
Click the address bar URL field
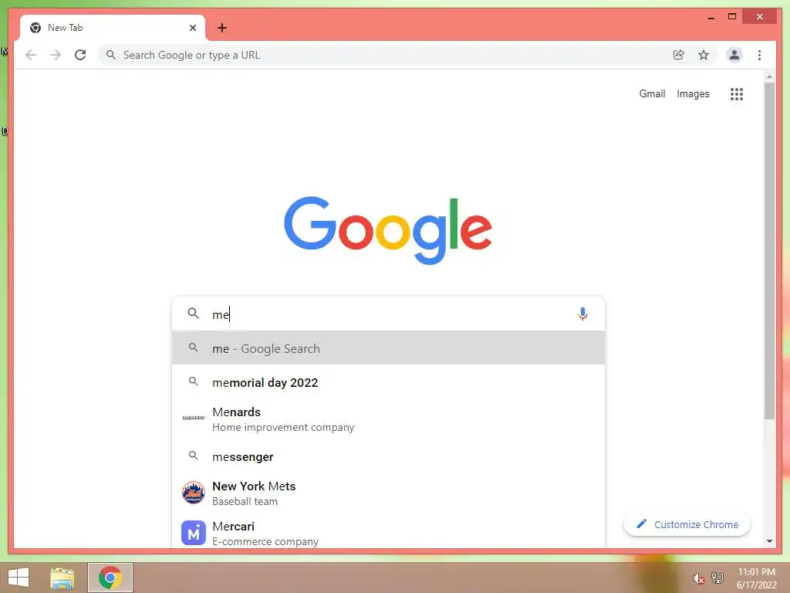click(393, 55)
